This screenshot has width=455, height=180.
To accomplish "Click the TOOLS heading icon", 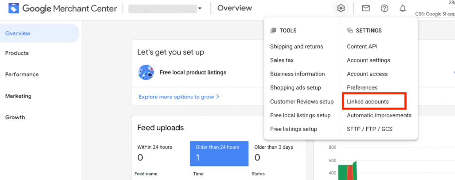I will 273,31.
